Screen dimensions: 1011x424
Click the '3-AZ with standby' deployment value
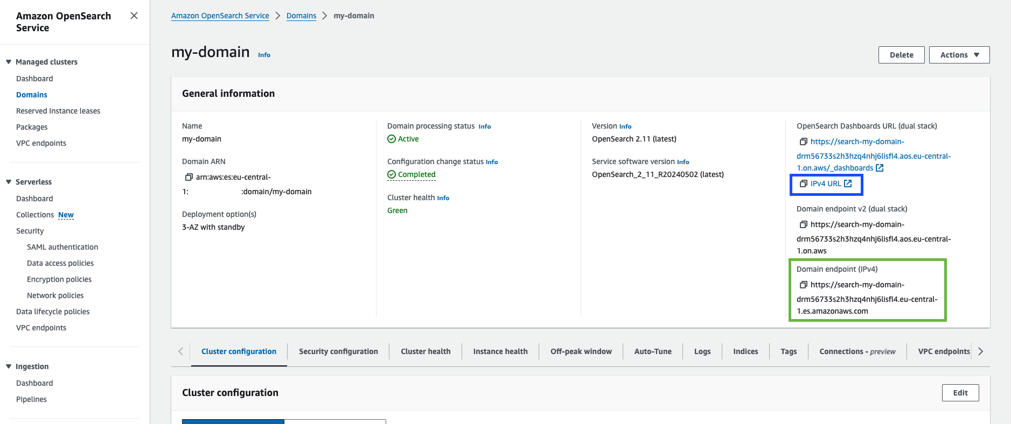(213, 227)
